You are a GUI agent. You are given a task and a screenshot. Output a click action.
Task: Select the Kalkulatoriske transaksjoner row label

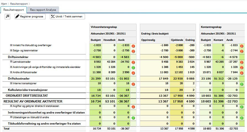click(28, 90)
